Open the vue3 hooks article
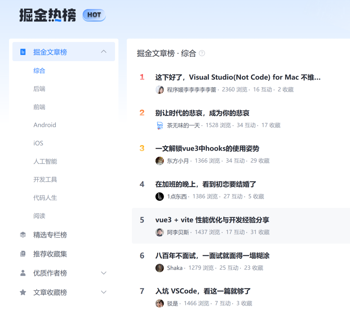This screenshot has width=350, height=318. point(208,148)
